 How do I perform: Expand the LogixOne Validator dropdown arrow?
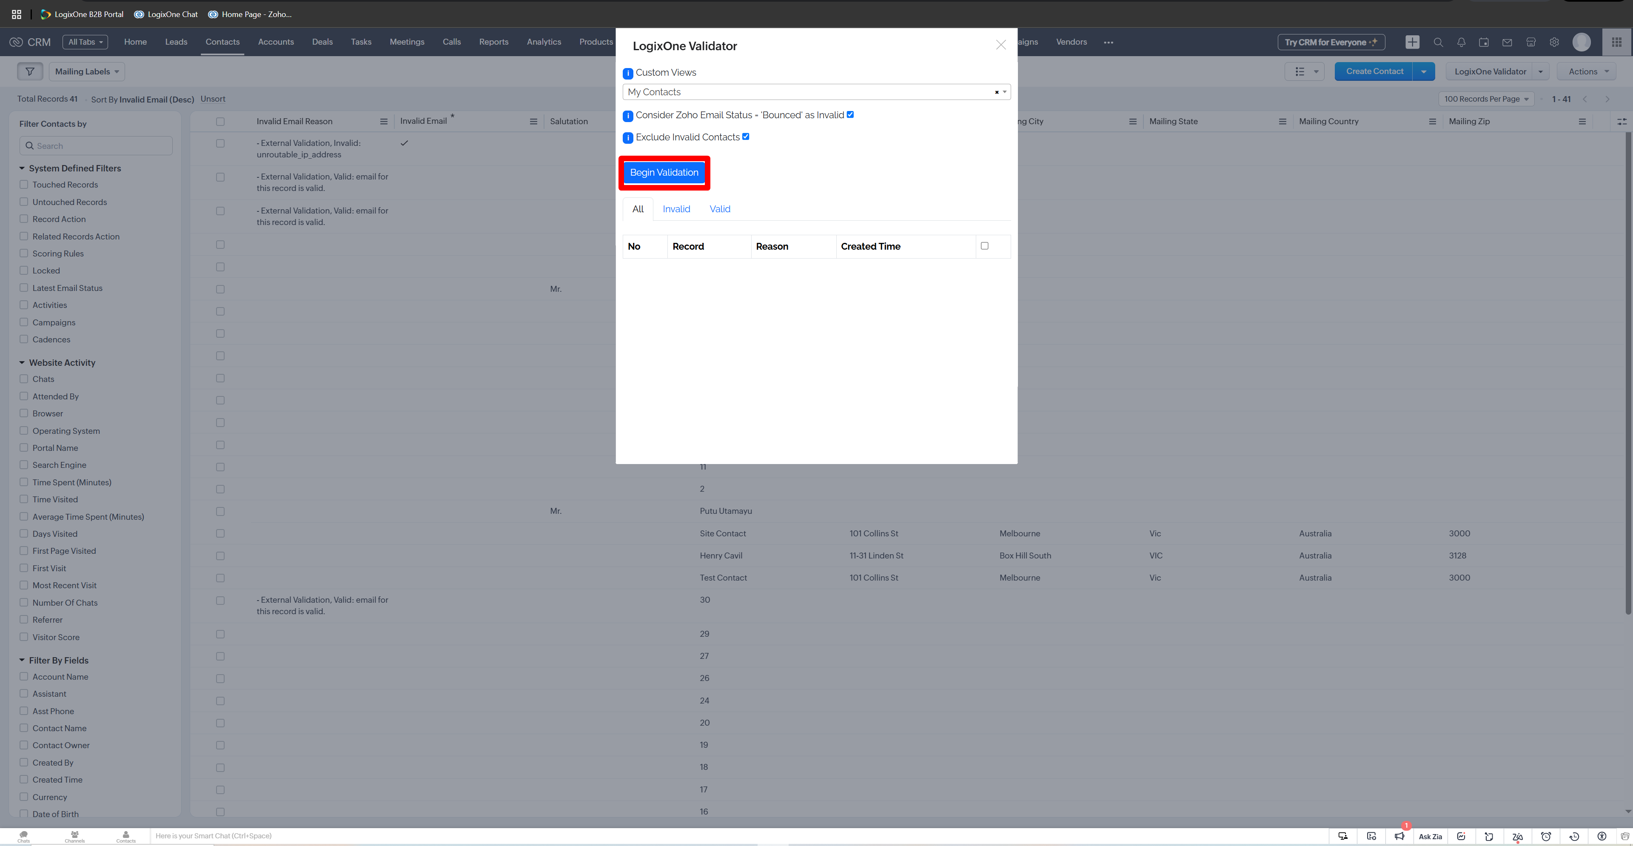1540,71
